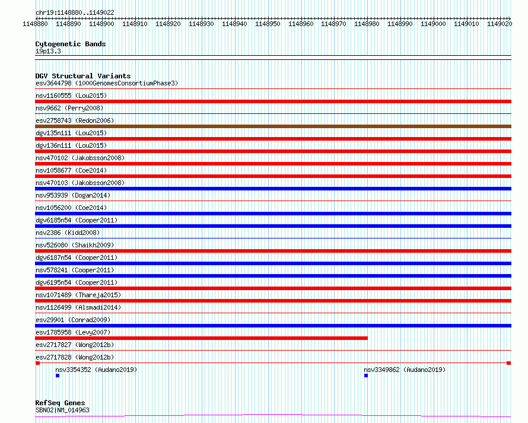The width and height of the screenshot is (528, 423).
Task: Open variant esv2717827 (Wong2012b)
Action: tap(75, 345)
